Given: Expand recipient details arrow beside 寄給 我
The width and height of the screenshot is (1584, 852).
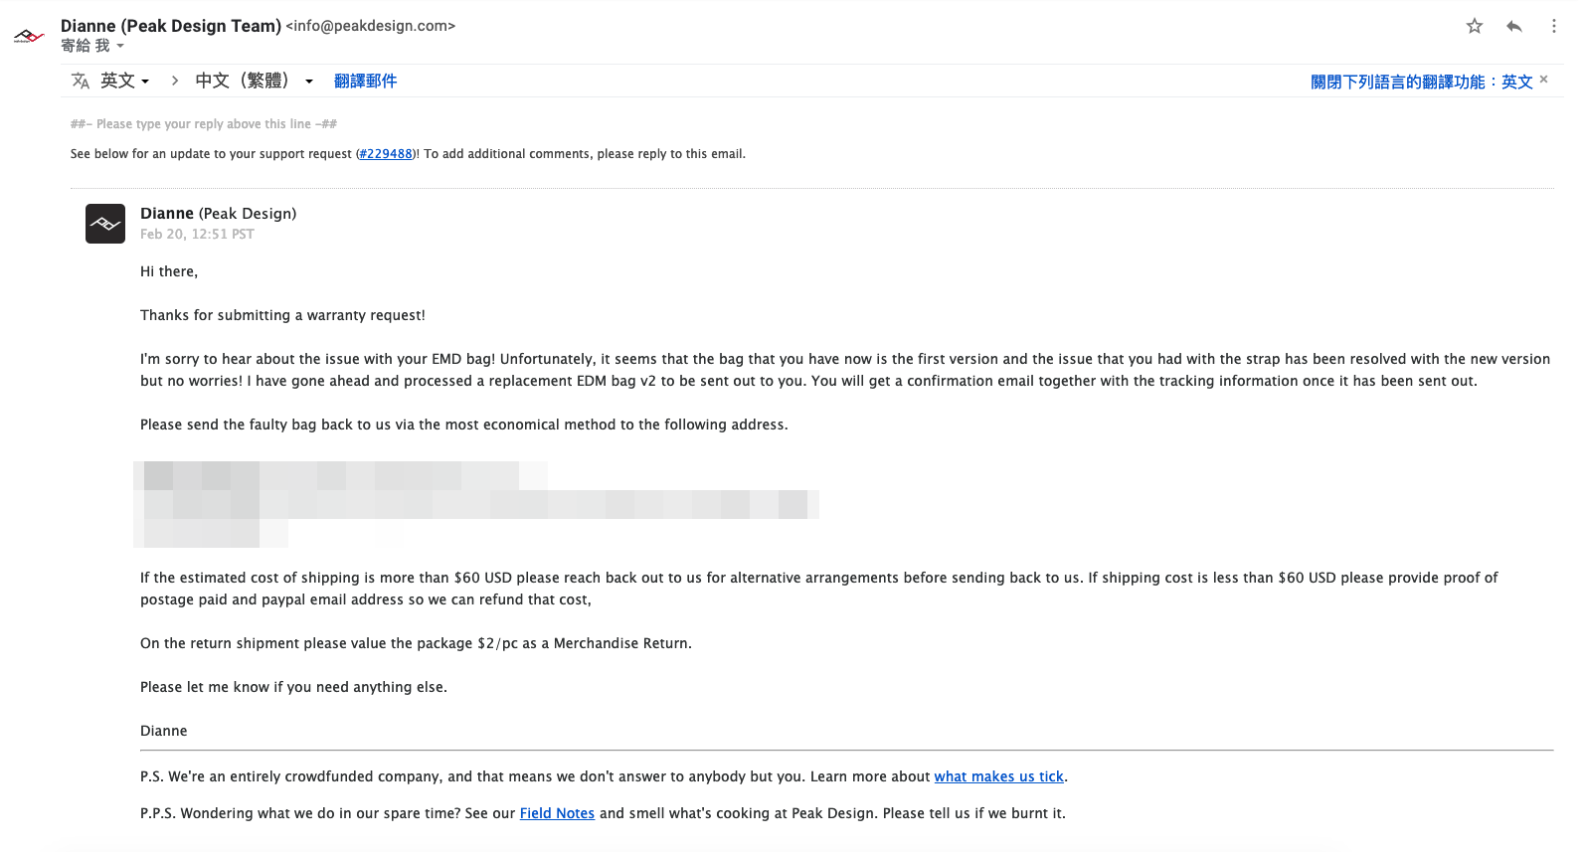Looking at the screenshot, I should (x=120, y=46).
